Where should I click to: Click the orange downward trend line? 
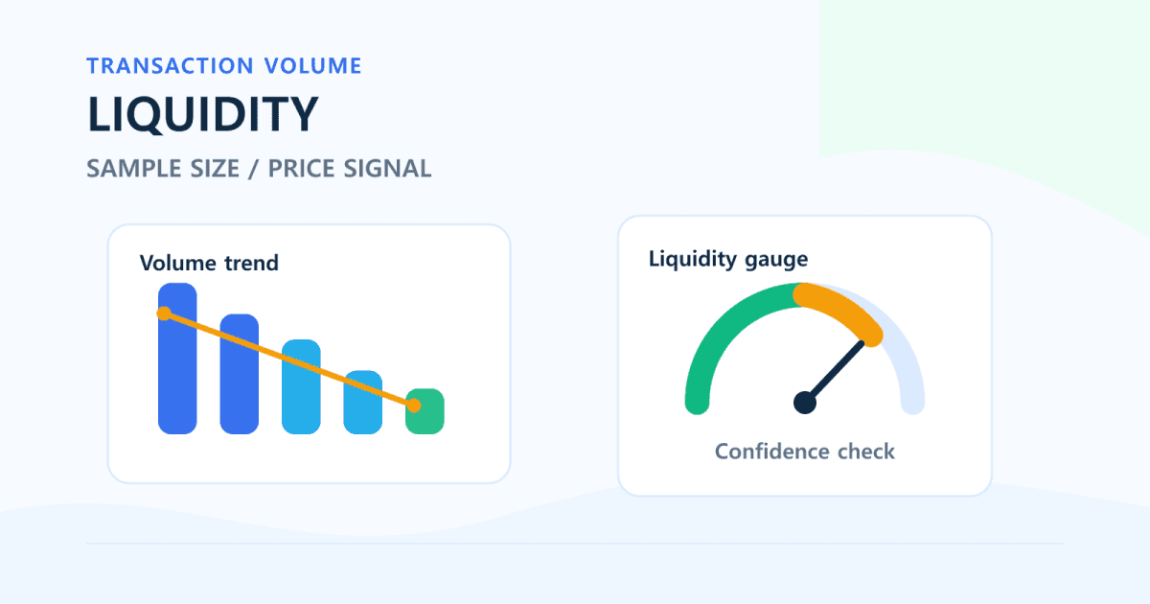coord(288,360)
